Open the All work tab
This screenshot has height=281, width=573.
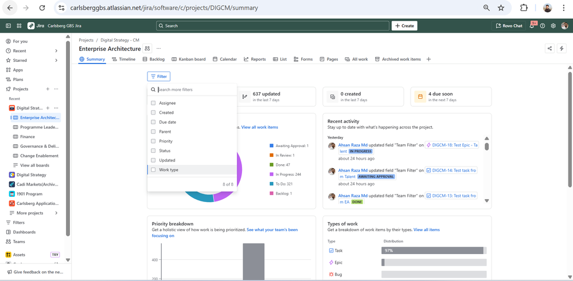point(356,59)
